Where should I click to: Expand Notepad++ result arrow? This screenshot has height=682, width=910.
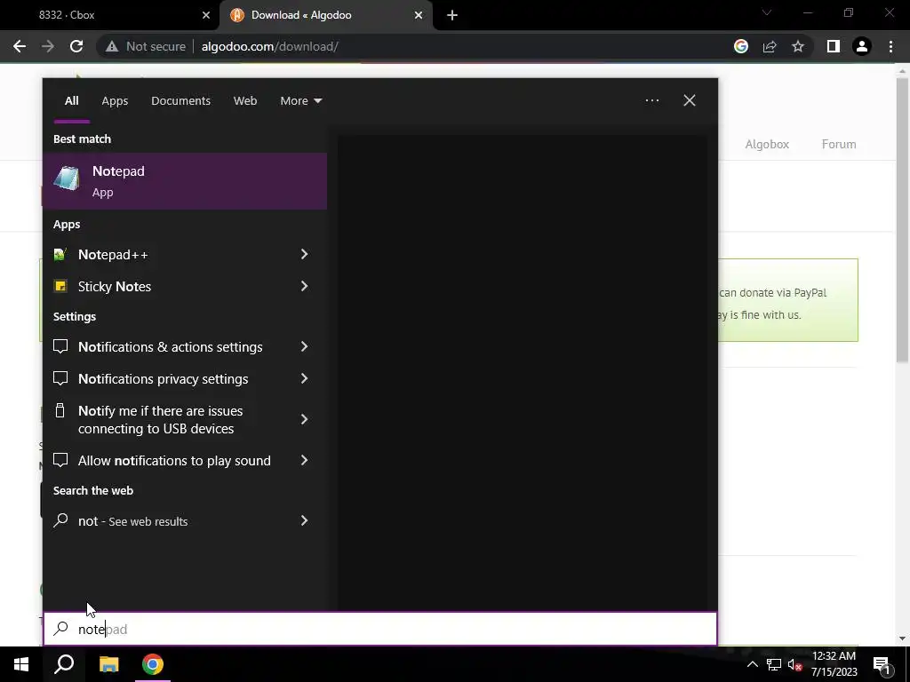point(304,254)
